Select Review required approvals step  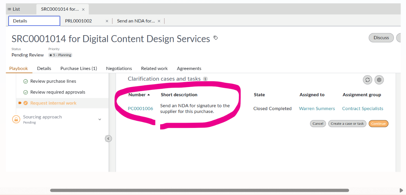pos(58,92)
